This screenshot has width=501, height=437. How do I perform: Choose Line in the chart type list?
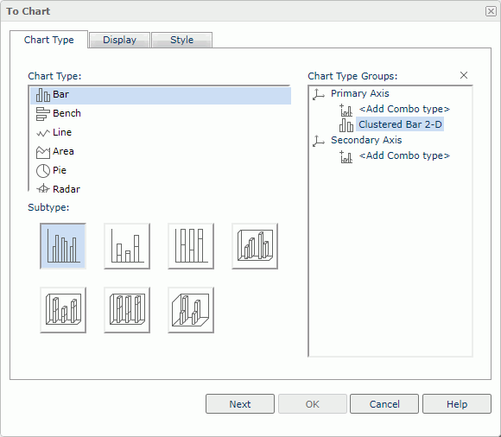pyautogui.click(x=161, y=132)
